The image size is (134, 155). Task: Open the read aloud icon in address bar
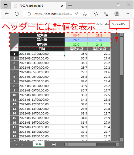point(76,14)
